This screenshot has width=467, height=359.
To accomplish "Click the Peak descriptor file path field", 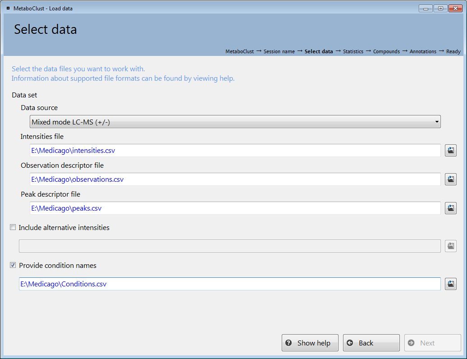I will [235, 208].
